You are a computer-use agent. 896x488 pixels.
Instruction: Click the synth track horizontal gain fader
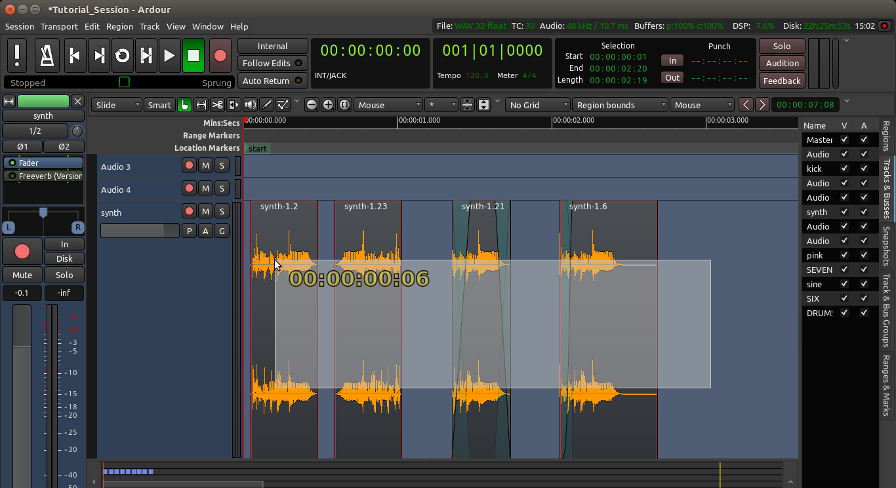[140, 230]
